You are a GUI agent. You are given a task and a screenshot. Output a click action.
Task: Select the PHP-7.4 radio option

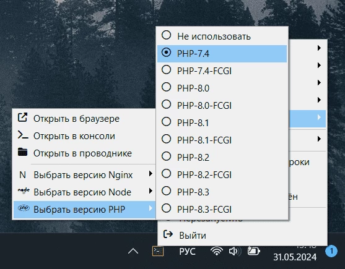pyautogui.click(x=222, y=54)
